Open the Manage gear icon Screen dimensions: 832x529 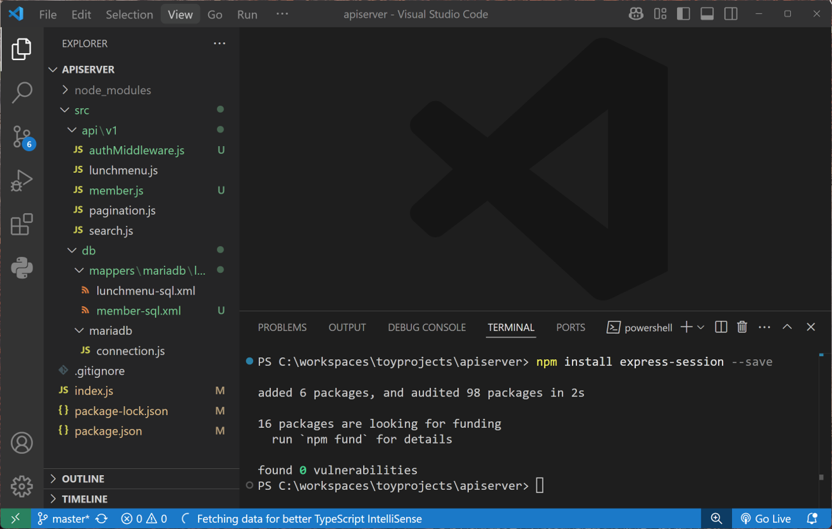pos(22,486)
